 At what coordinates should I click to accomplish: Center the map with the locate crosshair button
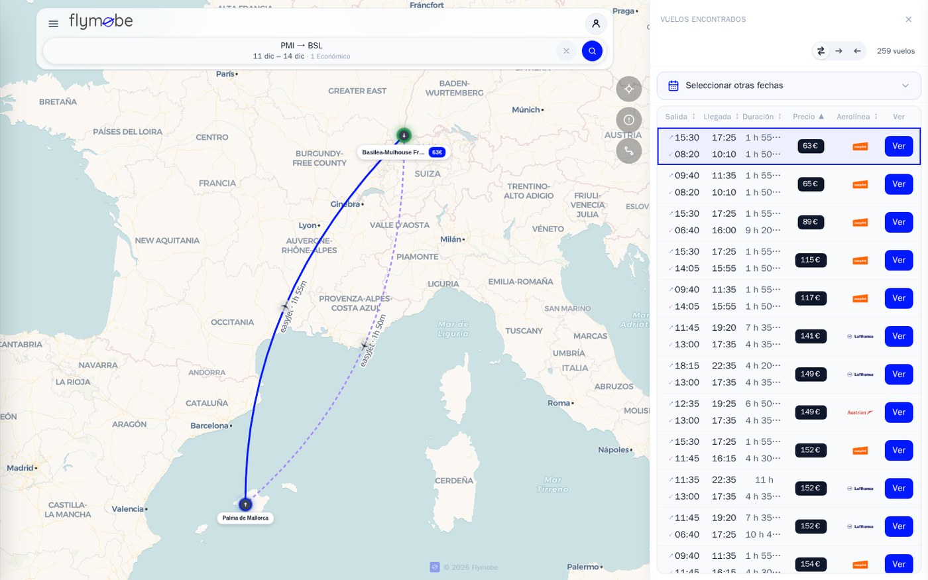coord(629,89)
